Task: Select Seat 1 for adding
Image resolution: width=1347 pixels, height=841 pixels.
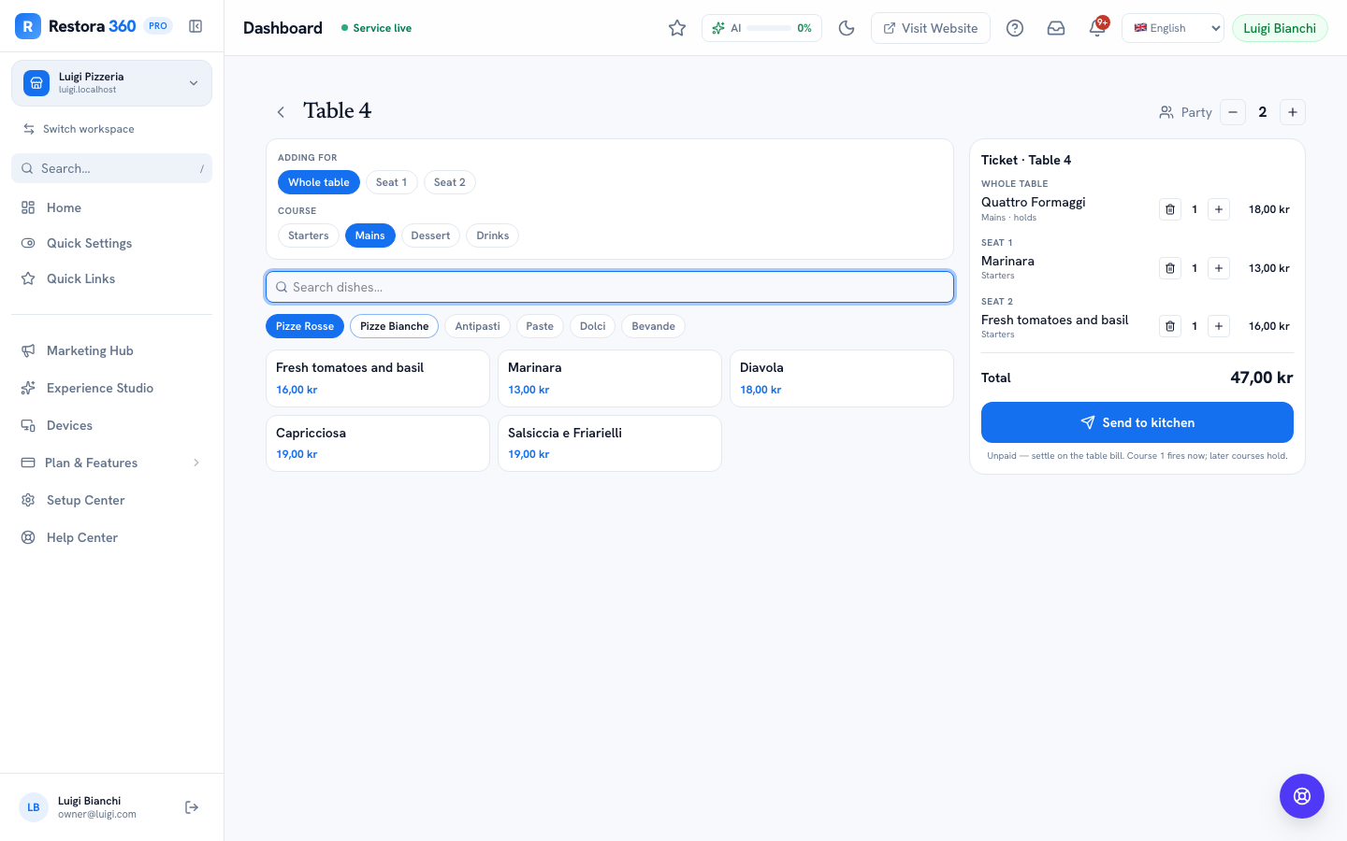Action: (391, 182)
